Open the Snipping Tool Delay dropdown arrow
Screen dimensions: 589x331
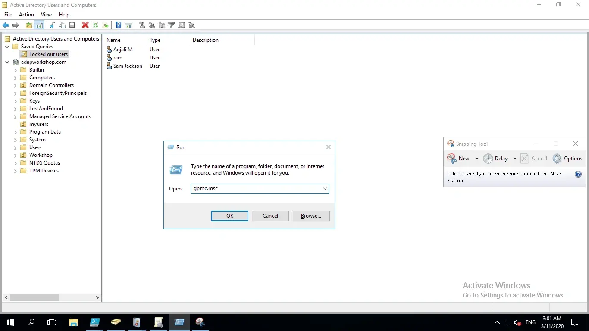[515, 159]
